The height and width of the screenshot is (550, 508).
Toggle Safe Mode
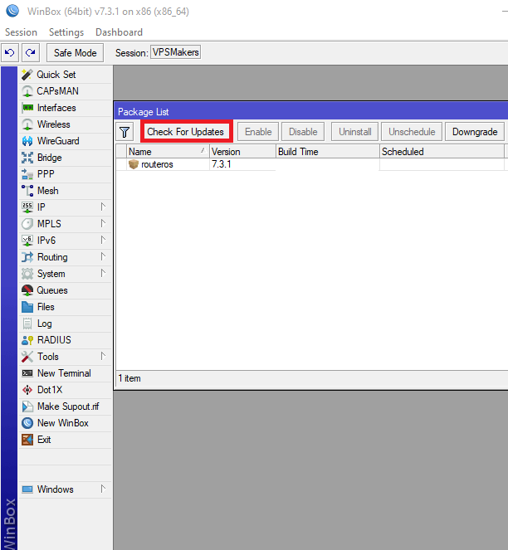[x=76, y=53]
